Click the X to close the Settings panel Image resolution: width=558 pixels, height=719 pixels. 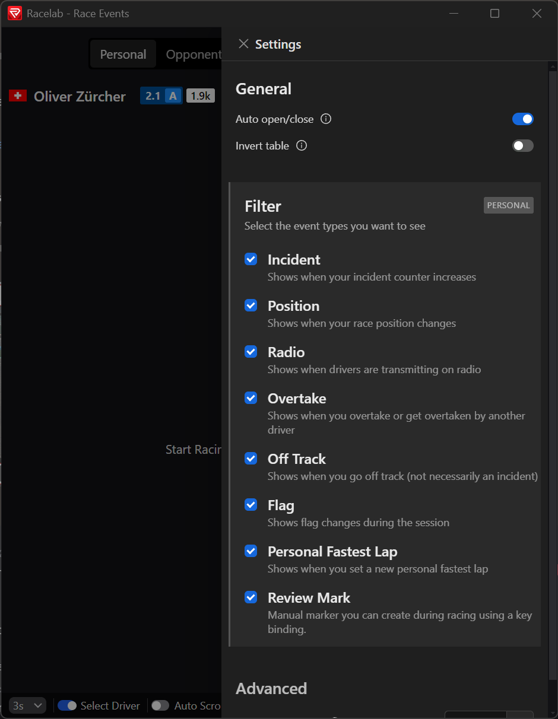pos(243,44)
